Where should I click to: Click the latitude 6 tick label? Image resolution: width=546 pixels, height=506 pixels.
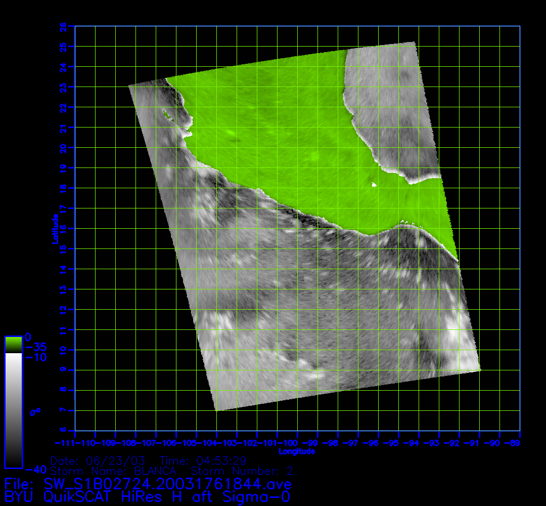click(x=64, y=430)
